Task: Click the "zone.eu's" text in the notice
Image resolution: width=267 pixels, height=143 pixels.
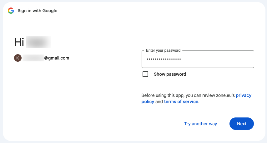Action: (224, 95)
